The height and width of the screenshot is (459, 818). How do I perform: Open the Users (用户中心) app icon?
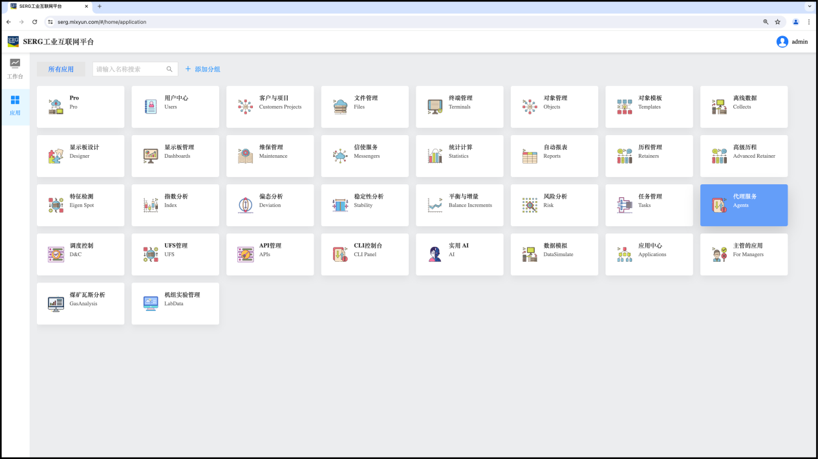(x=151, y=107)
